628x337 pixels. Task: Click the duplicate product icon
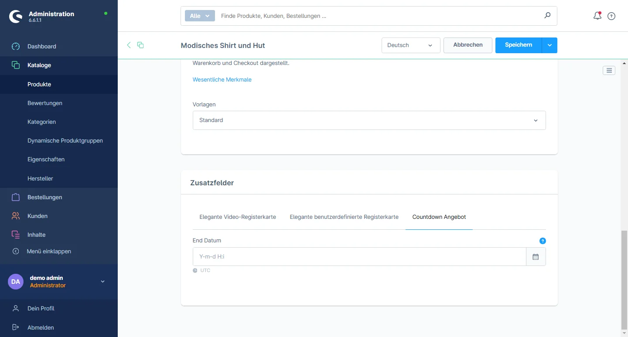pos(140,45)
